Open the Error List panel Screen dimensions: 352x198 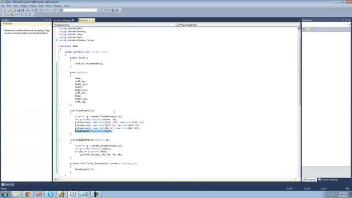click(x=8, y=185)
